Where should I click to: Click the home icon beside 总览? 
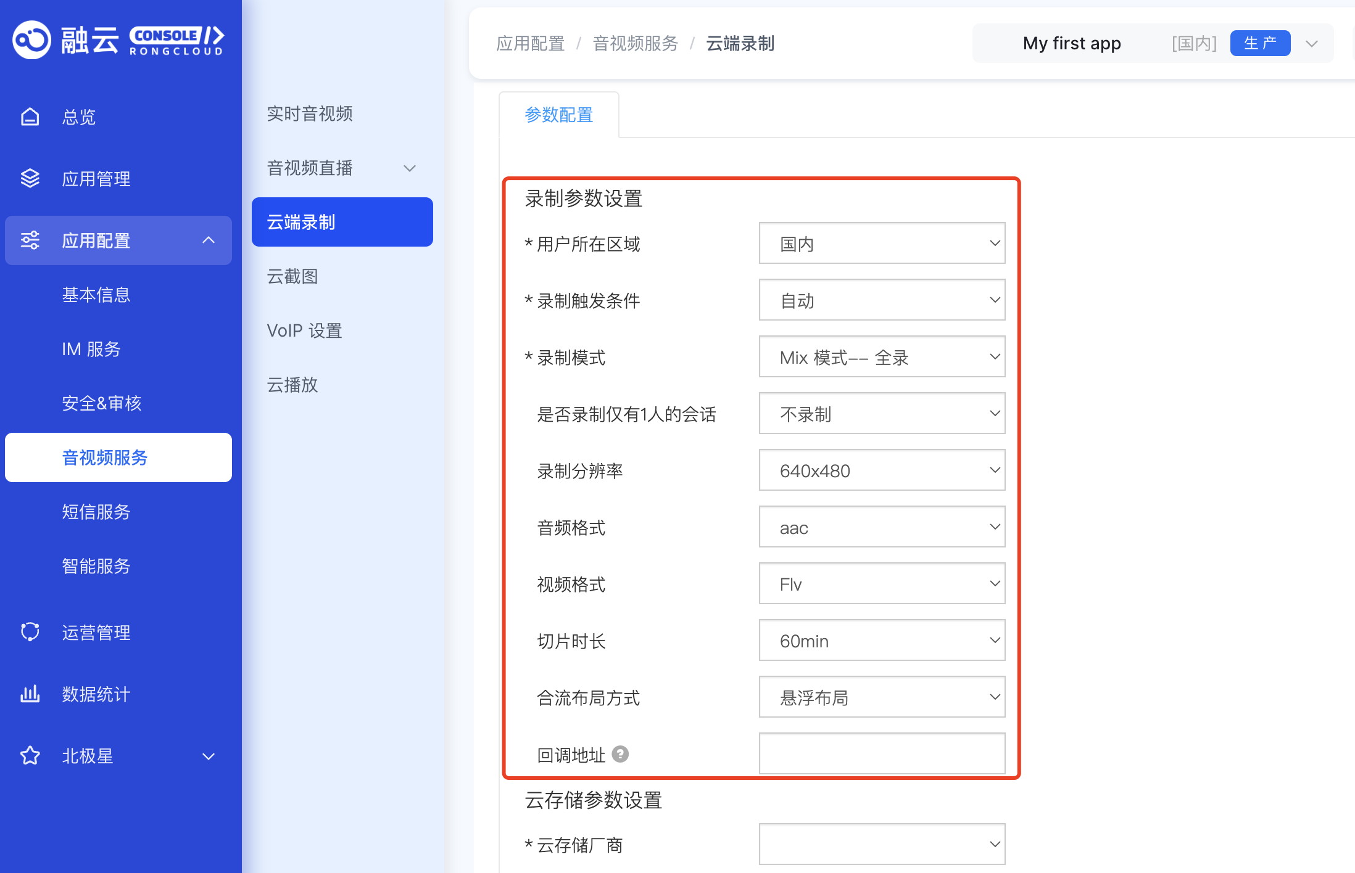(x=30, y=117)
